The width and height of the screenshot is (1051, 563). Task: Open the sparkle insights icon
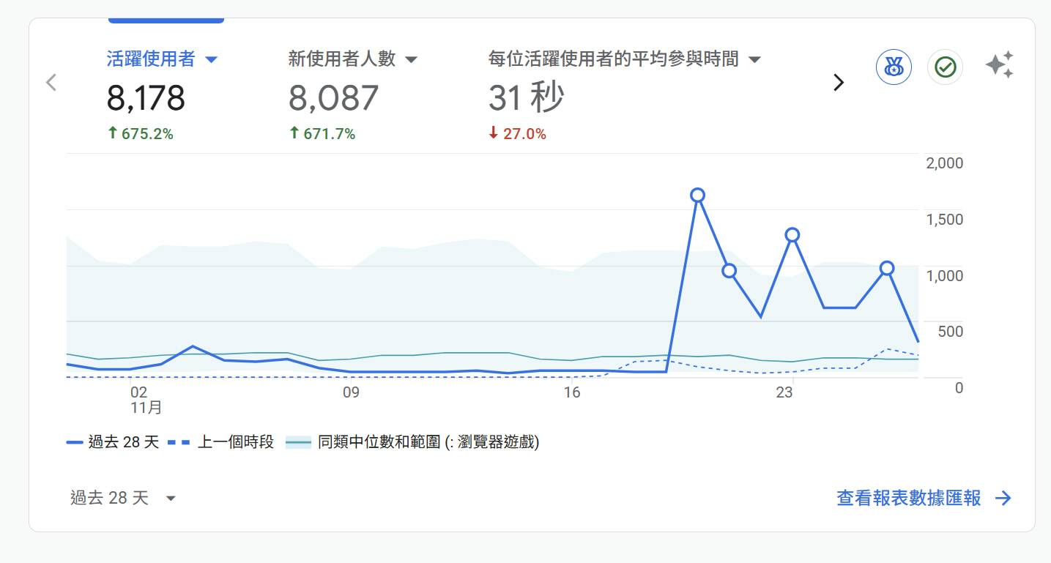coord(999,65)
